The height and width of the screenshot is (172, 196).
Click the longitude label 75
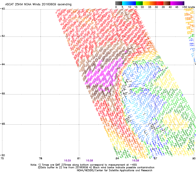[x=2, y=159]
